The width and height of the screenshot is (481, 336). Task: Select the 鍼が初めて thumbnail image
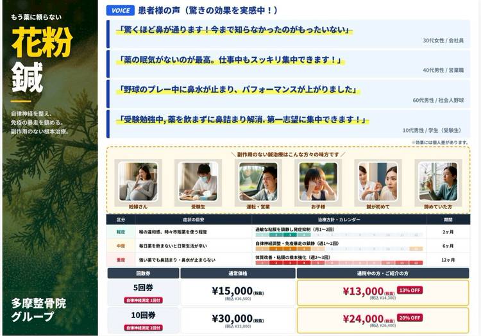pos(378,181)
